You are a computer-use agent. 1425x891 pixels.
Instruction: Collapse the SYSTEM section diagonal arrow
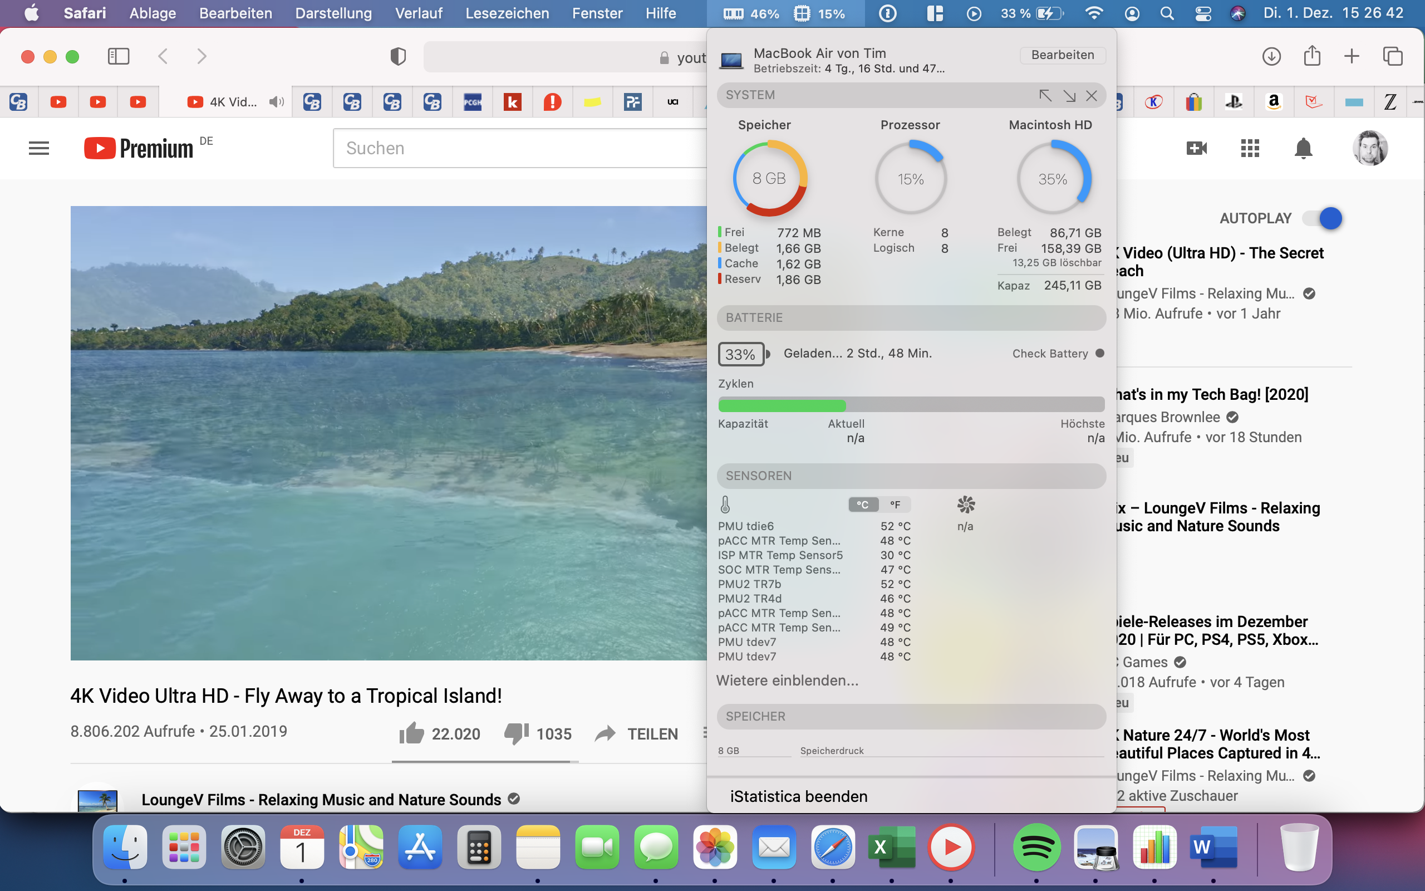[1045, 95]
